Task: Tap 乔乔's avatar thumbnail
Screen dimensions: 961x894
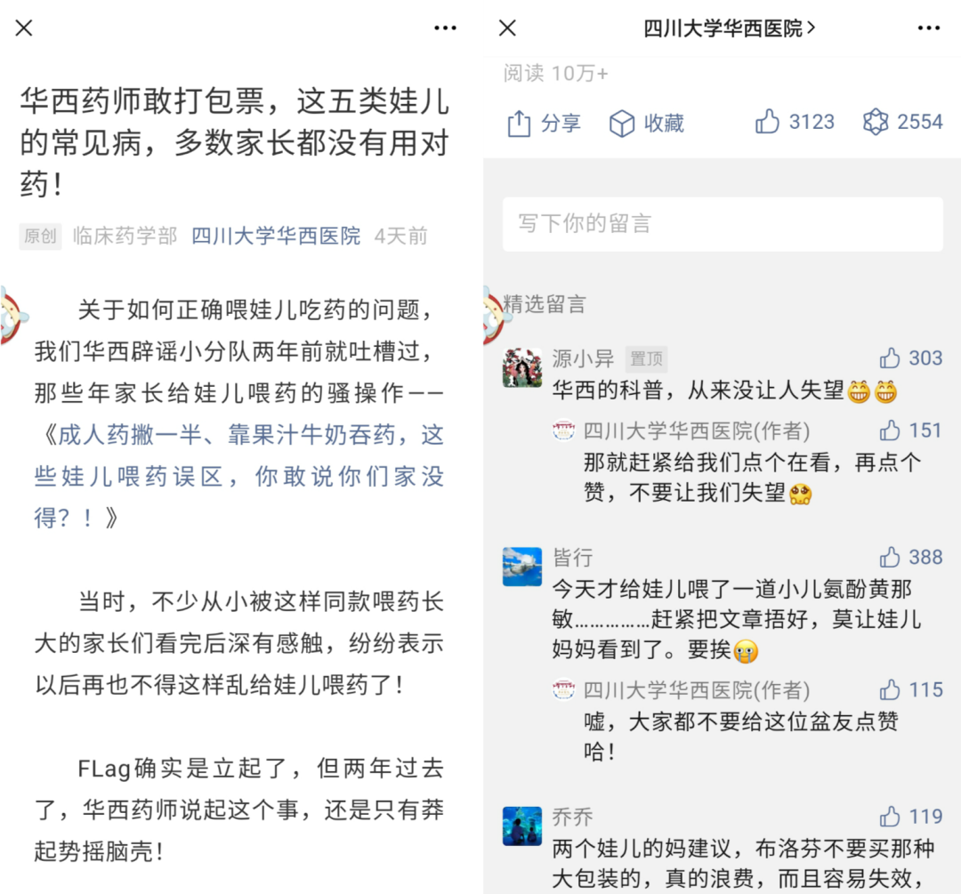Action: pyautogui.click(x=522, y=826)
